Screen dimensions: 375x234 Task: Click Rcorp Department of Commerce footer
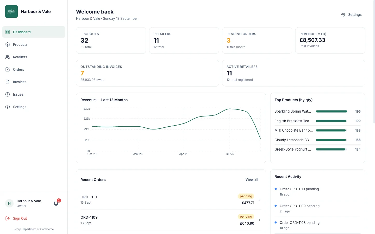click(x=34, y=229)
